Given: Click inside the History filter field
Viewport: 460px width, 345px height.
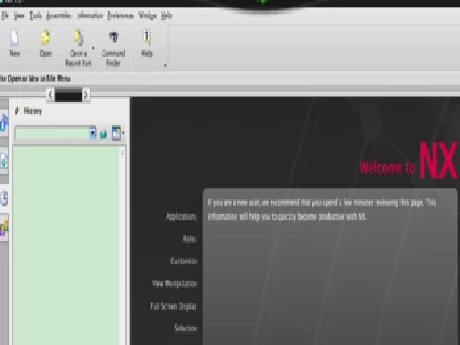Looking at the screenshot, I should pos(52,134).
